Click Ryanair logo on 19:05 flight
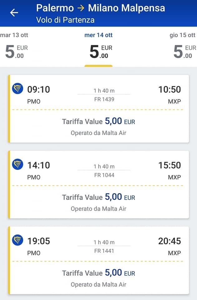The width and height of the screenshot is (197, 300). pos(17,240)
